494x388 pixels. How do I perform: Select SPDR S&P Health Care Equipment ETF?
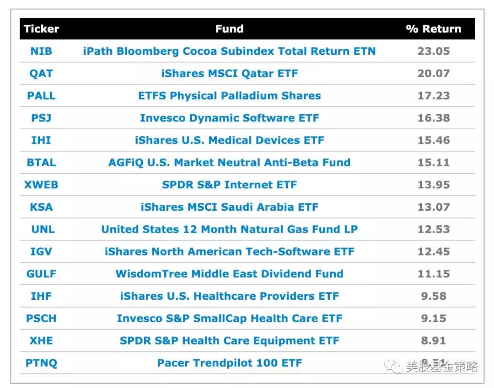(x=229, y=341)
